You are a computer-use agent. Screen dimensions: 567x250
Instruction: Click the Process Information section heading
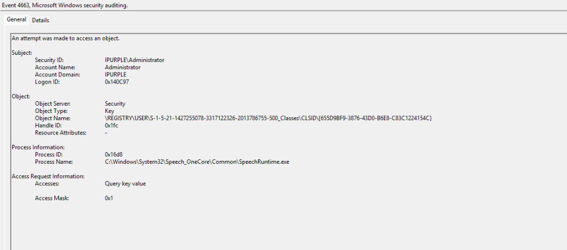[x=38, y=147]
